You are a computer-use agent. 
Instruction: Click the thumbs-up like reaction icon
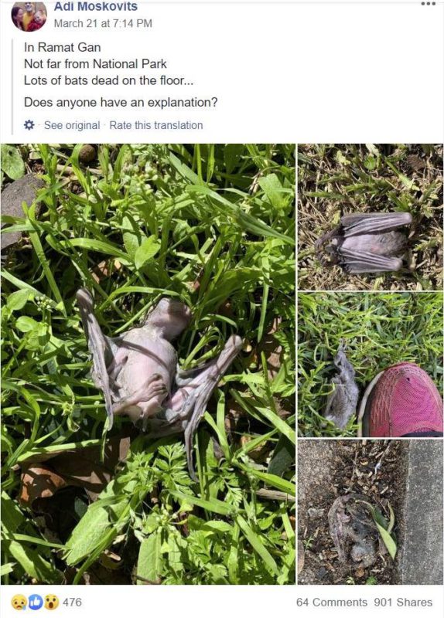pyautogui.click(x=35, y=603)
